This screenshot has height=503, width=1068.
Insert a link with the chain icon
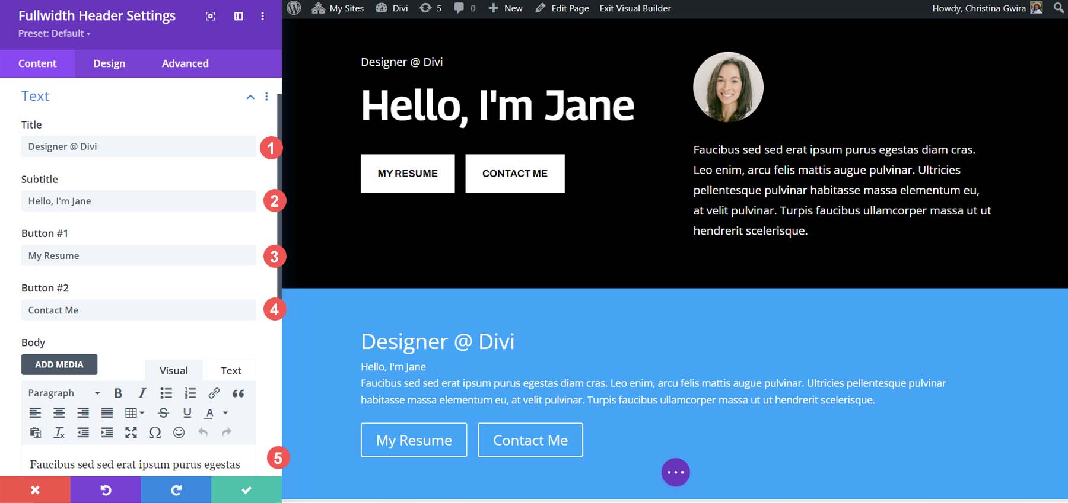(x=214, y=393)
